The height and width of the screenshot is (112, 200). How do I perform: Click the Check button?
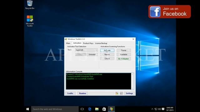click(x=107, y=58)
